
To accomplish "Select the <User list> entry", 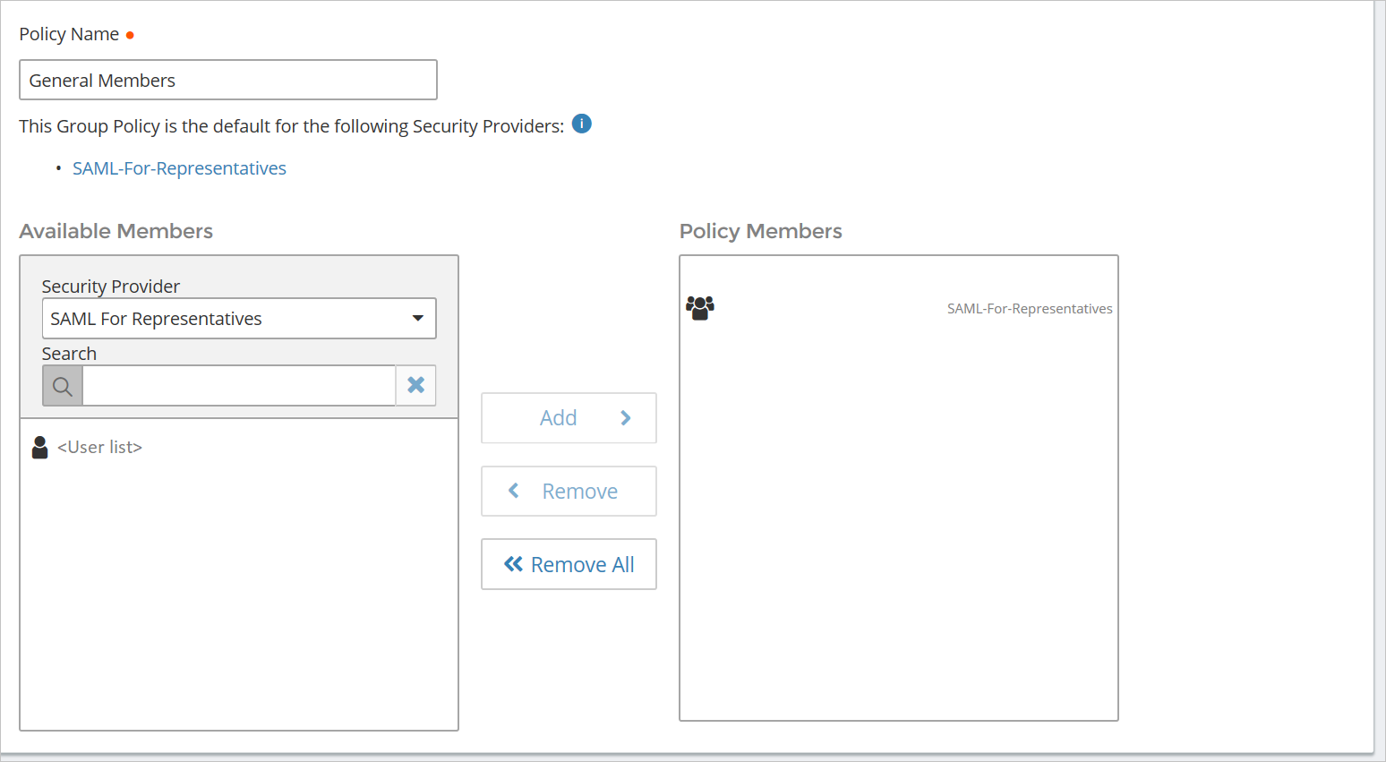I will click(99, 447).
